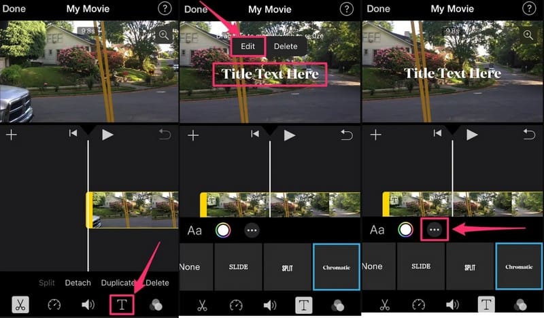Tap the scissors icon in middle screen
Image resolution: width=544 pixels, height=318 pixels.
coord(202,306)
